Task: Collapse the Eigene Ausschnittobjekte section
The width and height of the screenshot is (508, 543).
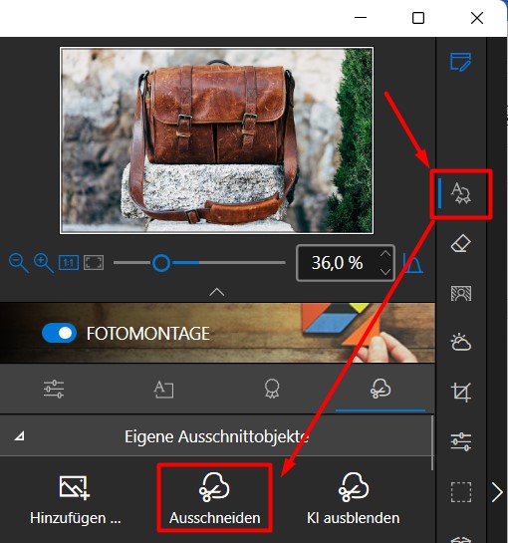Action: coord(19,436)
